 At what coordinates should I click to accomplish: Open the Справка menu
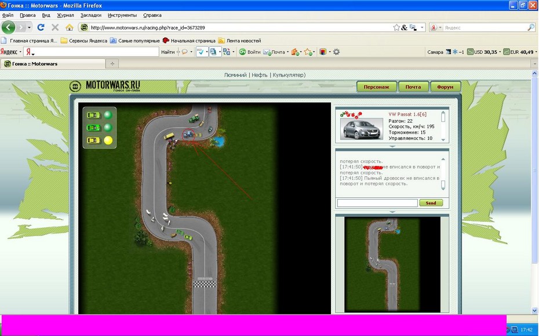[x=152, y=15]
